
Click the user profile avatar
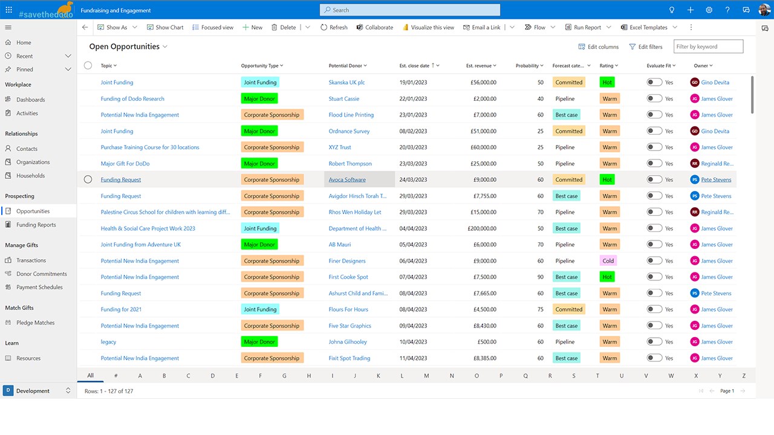(x=764, y=10)
